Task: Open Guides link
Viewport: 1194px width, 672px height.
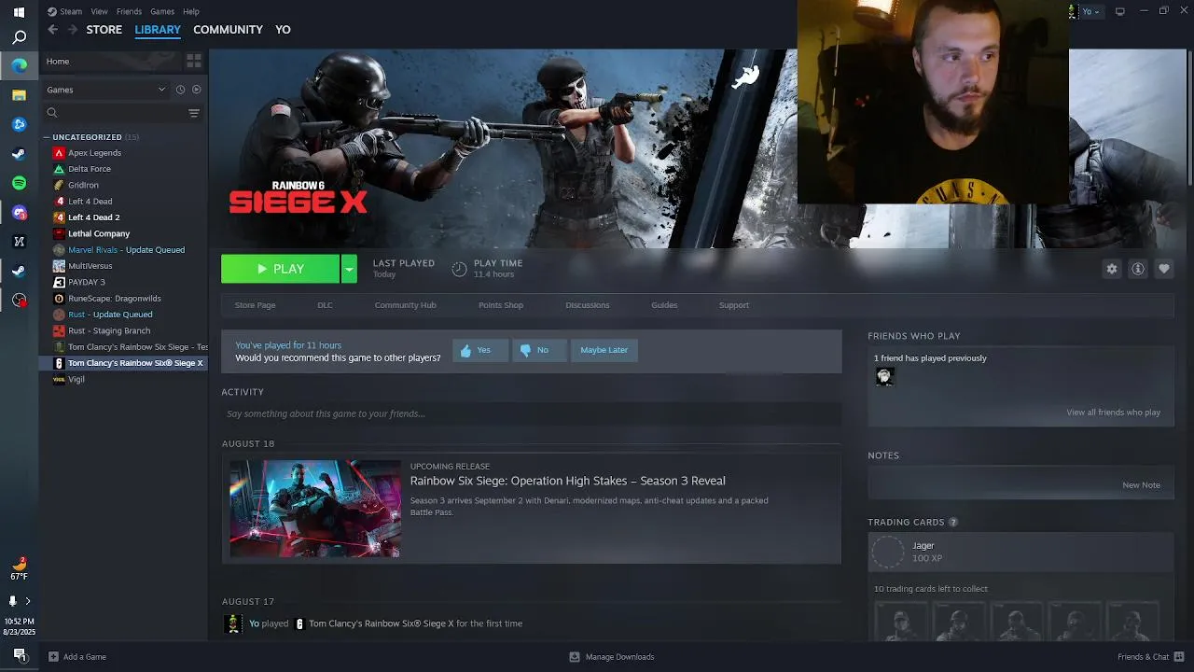Action: click(x=664, y=305)
